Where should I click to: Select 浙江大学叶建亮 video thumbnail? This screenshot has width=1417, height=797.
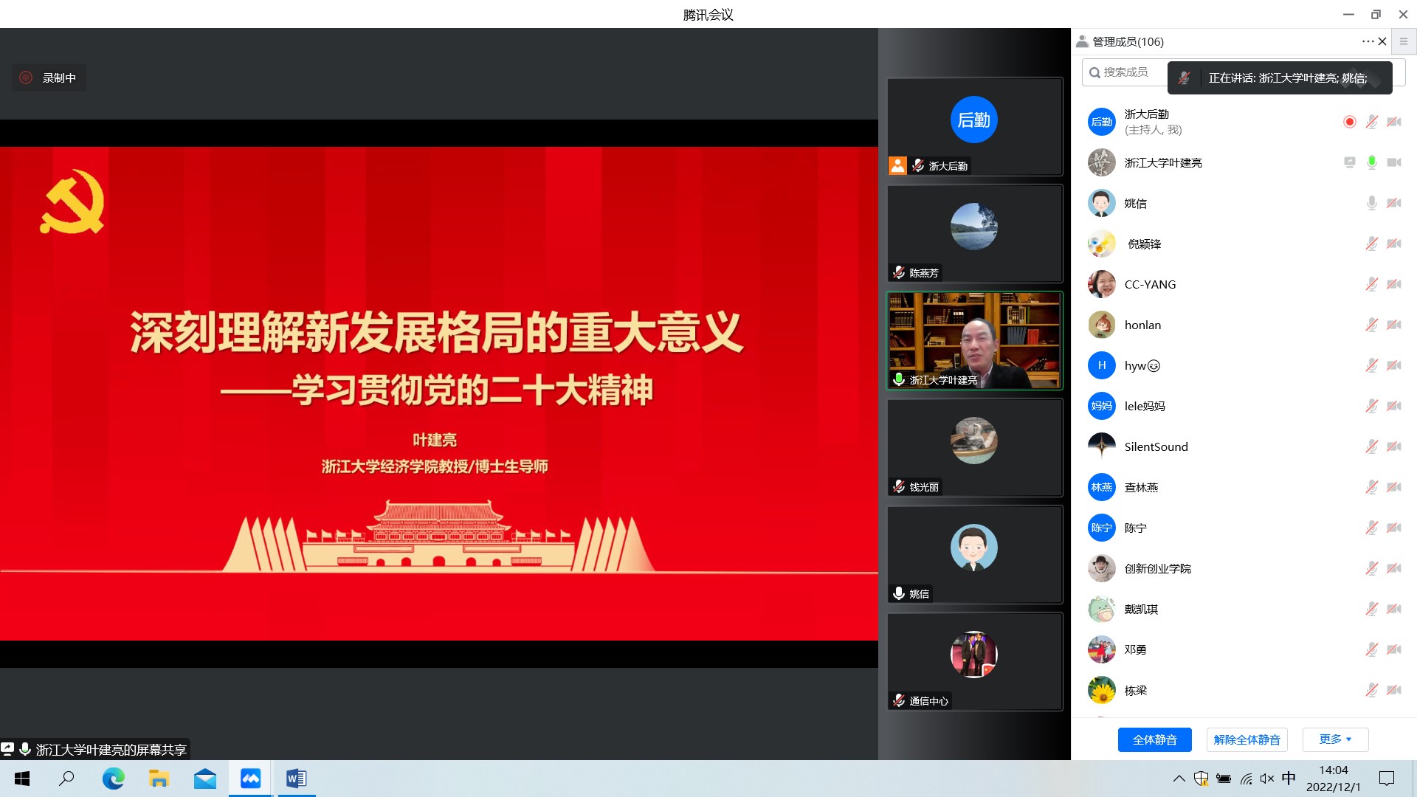pos(974,340)
